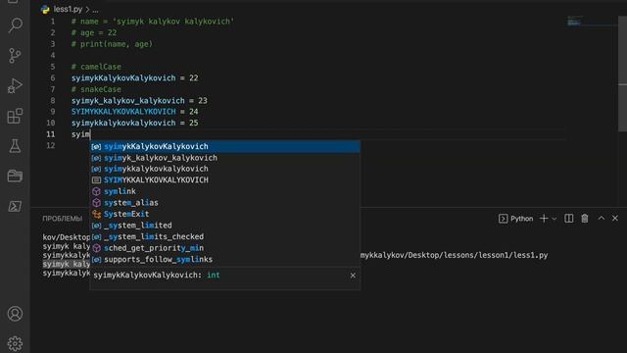This screenshot has height=353, width=627.
Task: Select the _system_limited suggestion
Action: 225,226
